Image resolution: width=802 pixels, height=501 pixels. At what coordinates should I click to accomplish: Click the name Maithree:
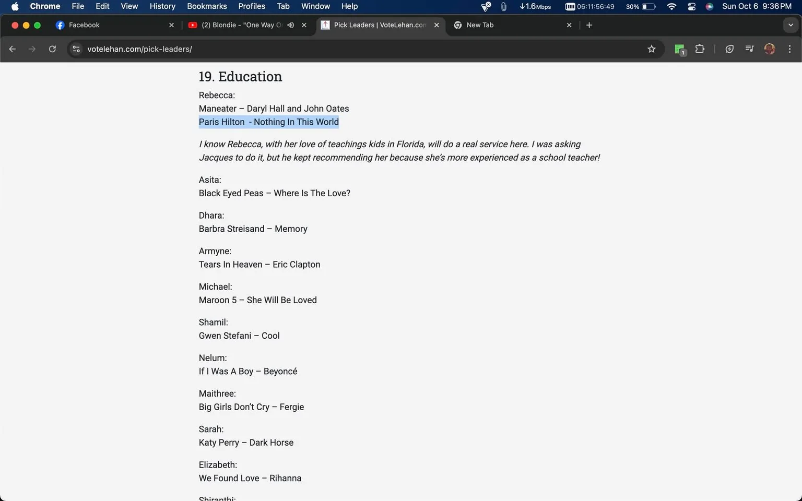coord(217,393)
